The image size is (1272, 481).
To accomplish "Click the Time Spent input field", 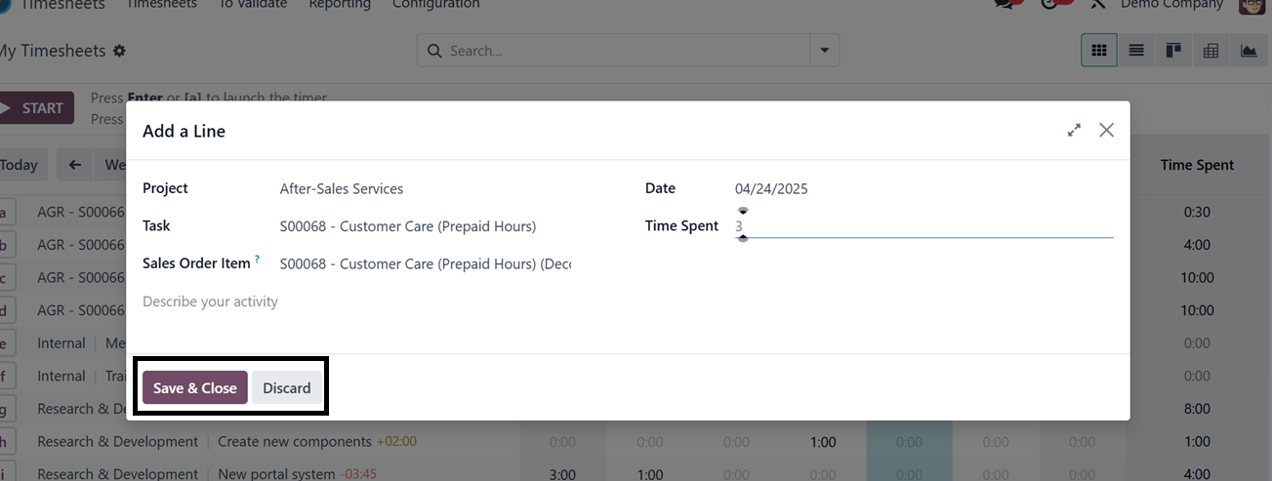I will [x=923, y=226].
